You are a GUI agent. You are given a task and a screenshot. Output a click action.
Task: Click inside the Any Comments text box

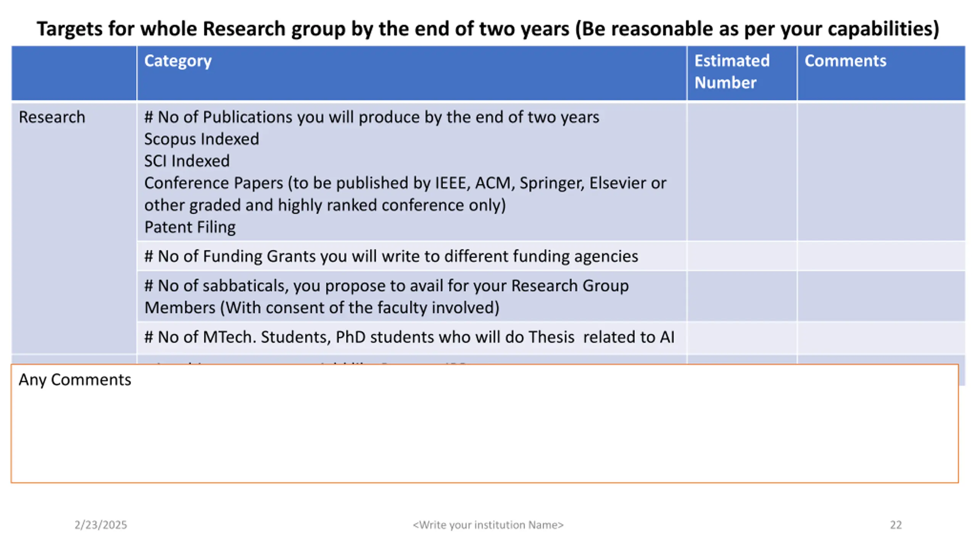coord(485,424)
